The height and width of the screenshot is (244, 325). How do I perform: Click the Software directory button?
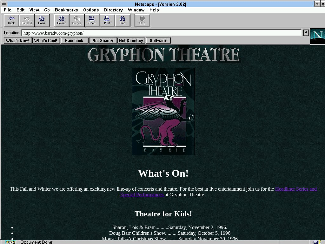tap(158, 41)
